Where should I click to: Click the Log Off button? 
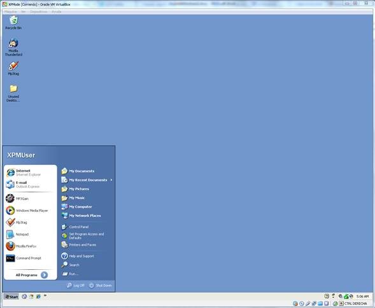click(x=76, y=285)
